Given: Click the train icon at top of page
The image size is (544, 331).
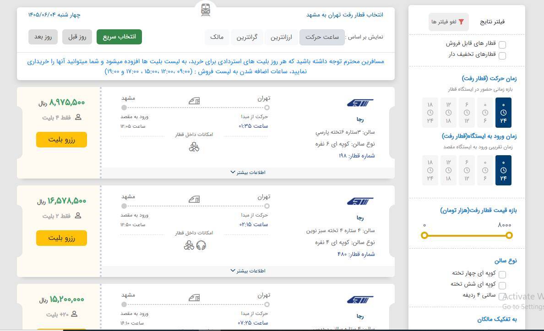Looking at the screenshot, I should (206, 10).
